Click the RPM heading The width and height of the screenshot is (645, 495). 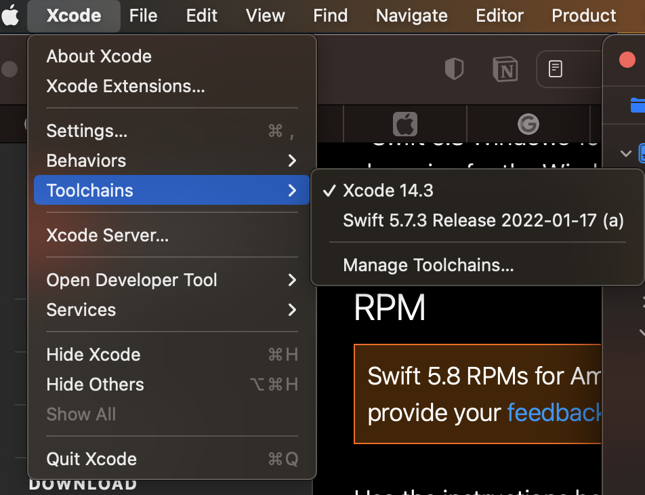click(389, 308)
